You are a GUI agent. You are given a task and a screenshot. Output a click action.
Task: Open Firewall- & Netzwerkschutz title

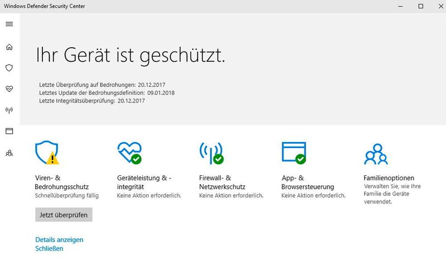[222, 183]
